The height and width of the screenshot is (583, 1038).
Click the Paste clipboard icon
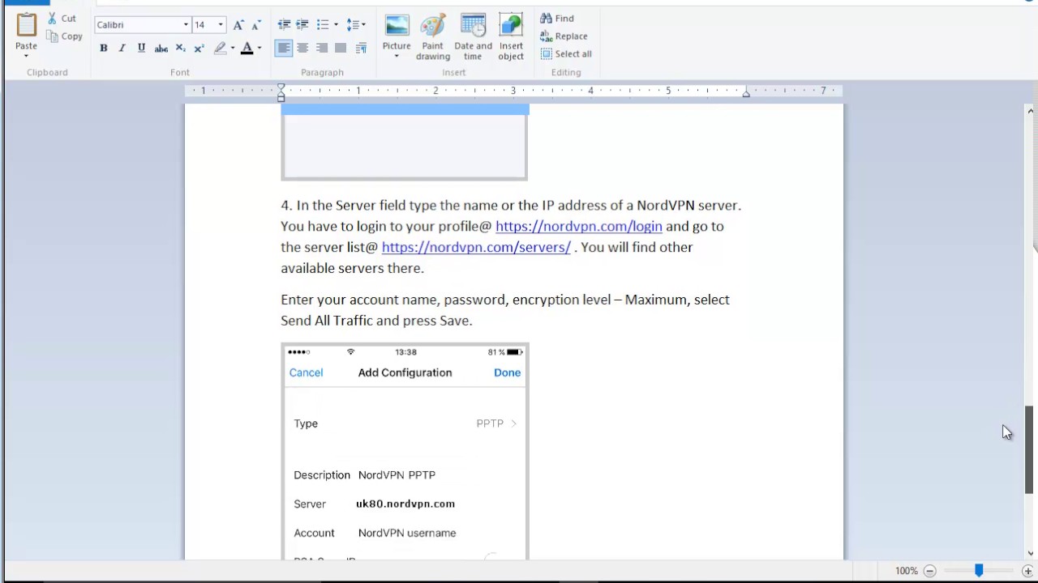26,25
